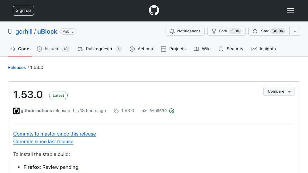308x173 pixels.
Task: Click the 'Firefox: Review pending' text
Action: (51, 167)
